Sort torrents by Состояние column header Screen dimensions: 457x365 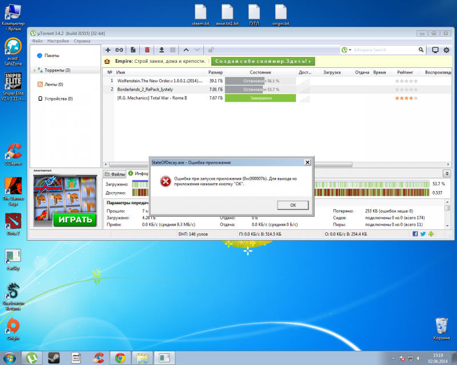tap(260, 72)
